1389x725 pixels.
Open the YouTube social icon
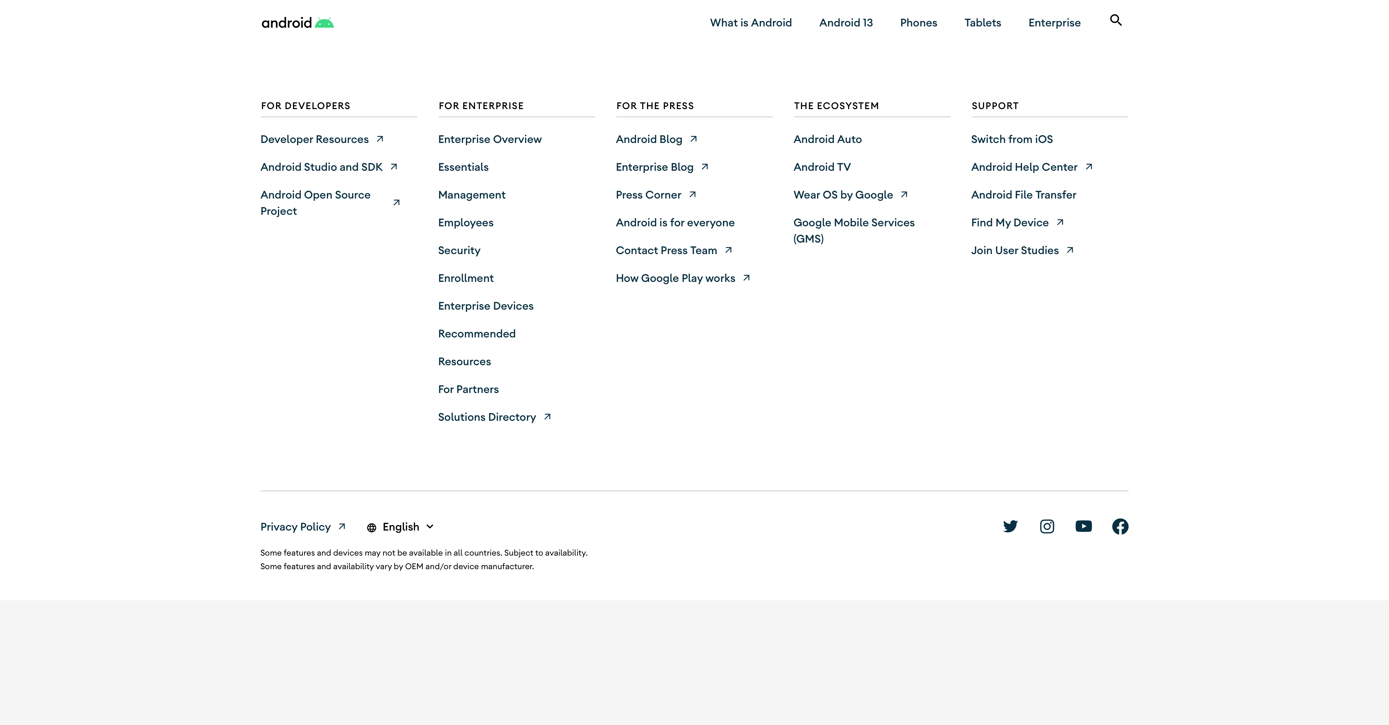(1084, 526)
